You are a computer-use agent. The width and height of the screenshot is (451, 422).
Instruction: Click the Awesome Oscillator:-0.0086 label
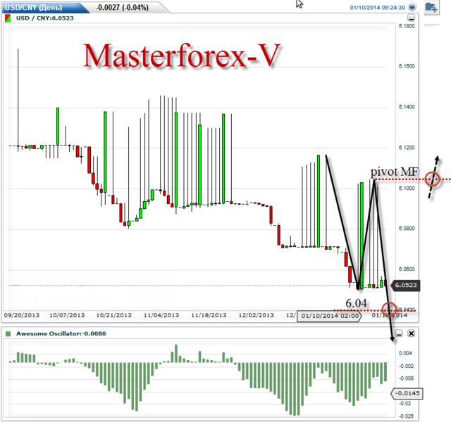(x=61, y=333)
